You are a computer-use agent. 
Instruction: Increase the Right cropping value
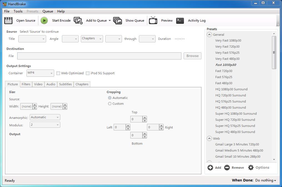161,126
